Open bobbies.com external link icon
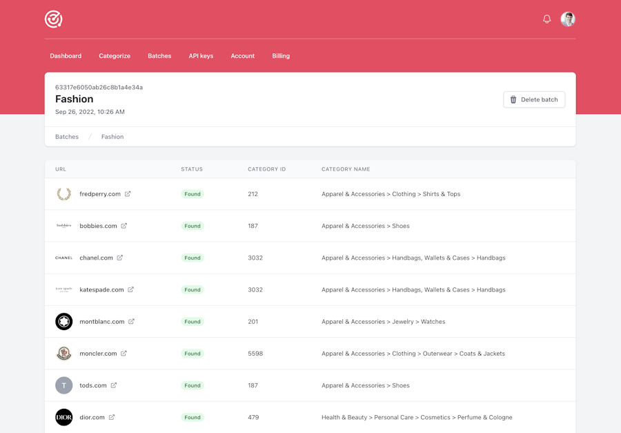The width and height of the screenshot is (621, 433). (x=124, y=226)
